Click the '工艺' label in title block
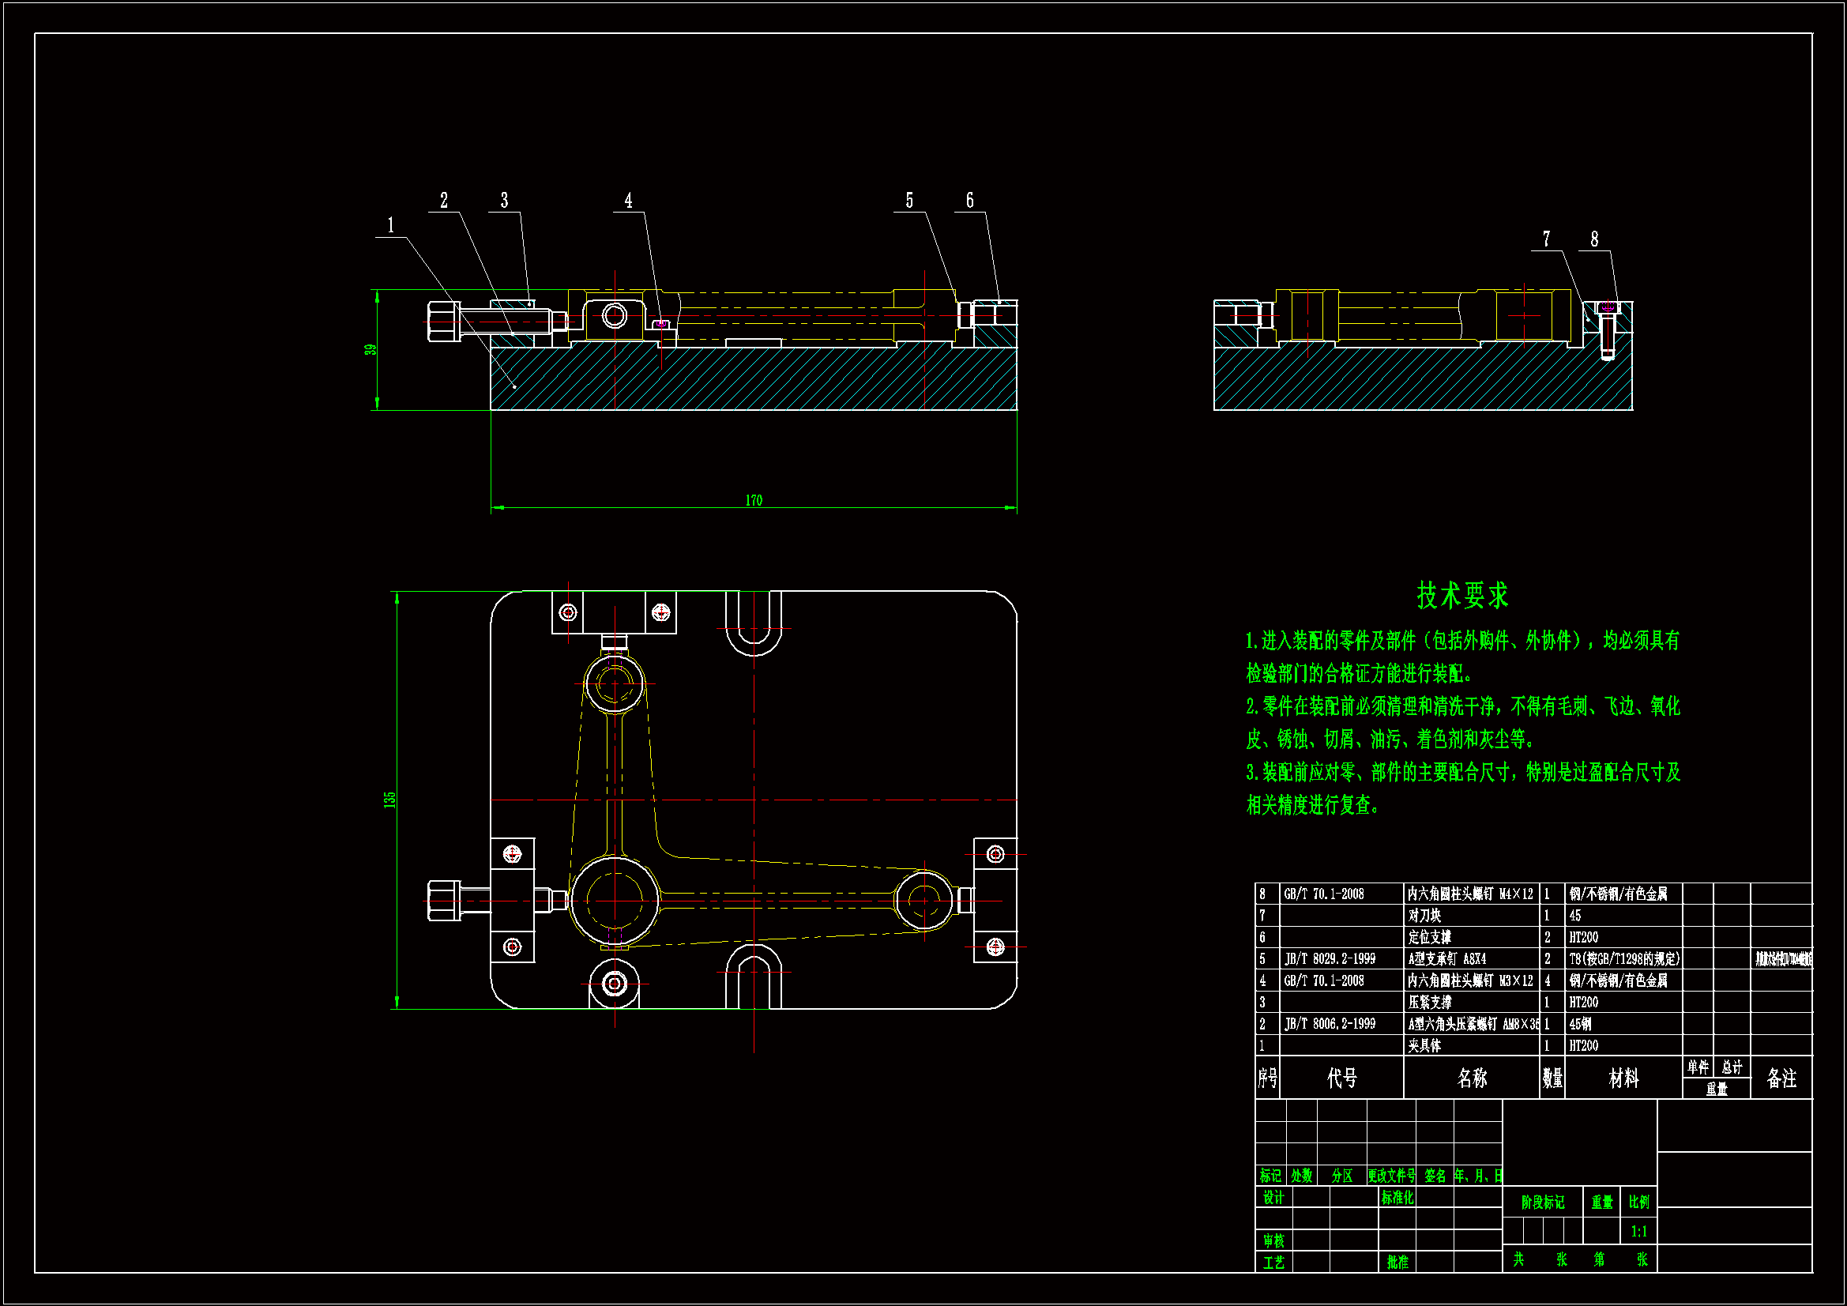Screen dimensions: 1847x1306 [x=1273, y=1263]
